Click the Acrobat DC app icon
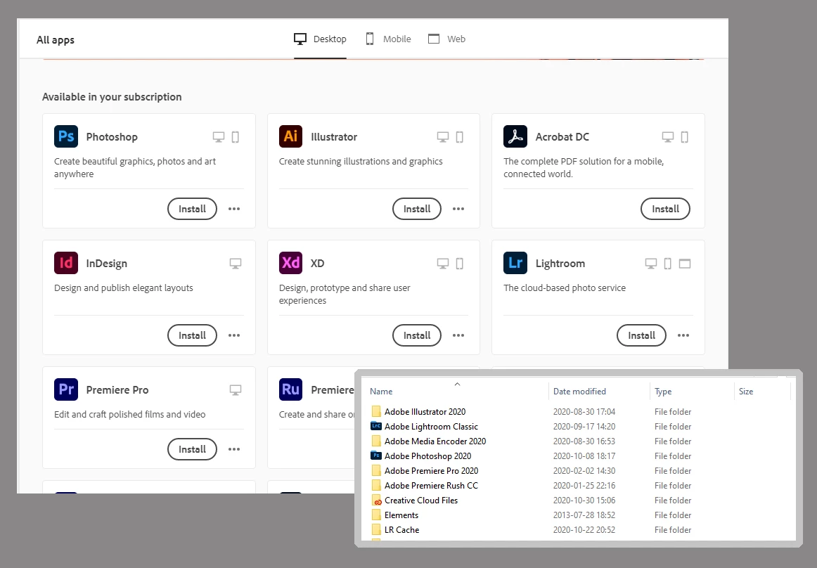 (x=515, y=136)
